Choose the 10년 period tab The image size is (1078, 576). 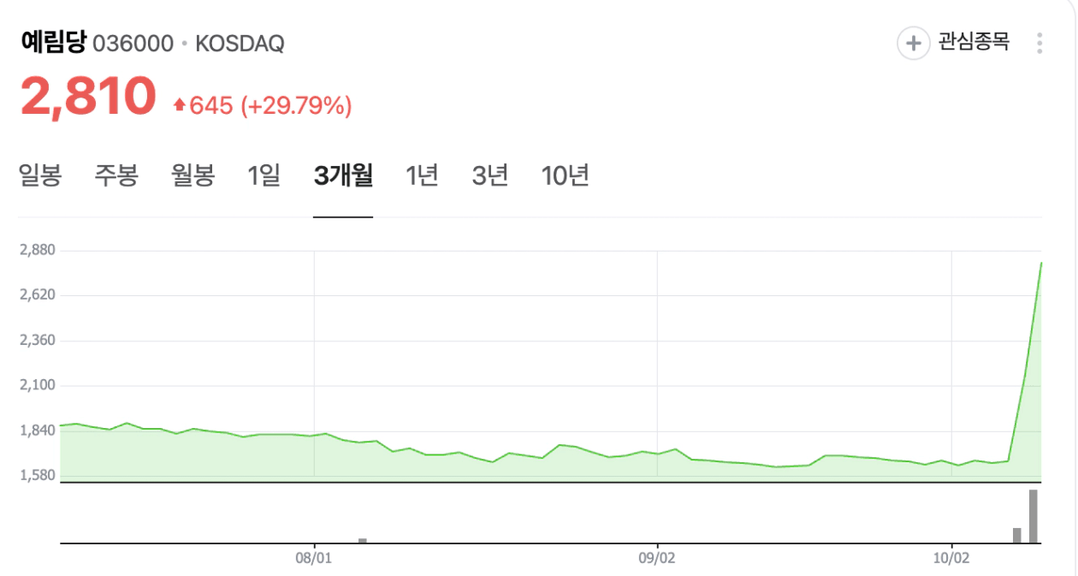pos(566,176)
